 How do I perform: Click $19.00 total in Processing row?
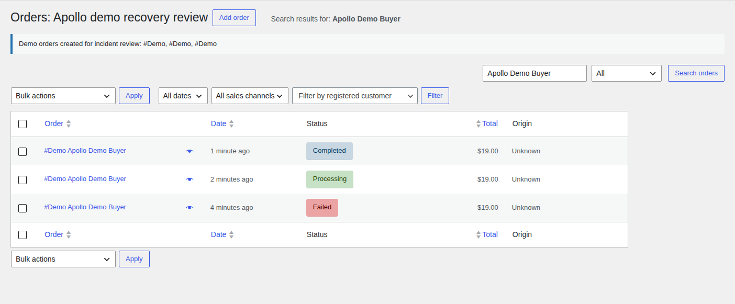coord(488,179)
